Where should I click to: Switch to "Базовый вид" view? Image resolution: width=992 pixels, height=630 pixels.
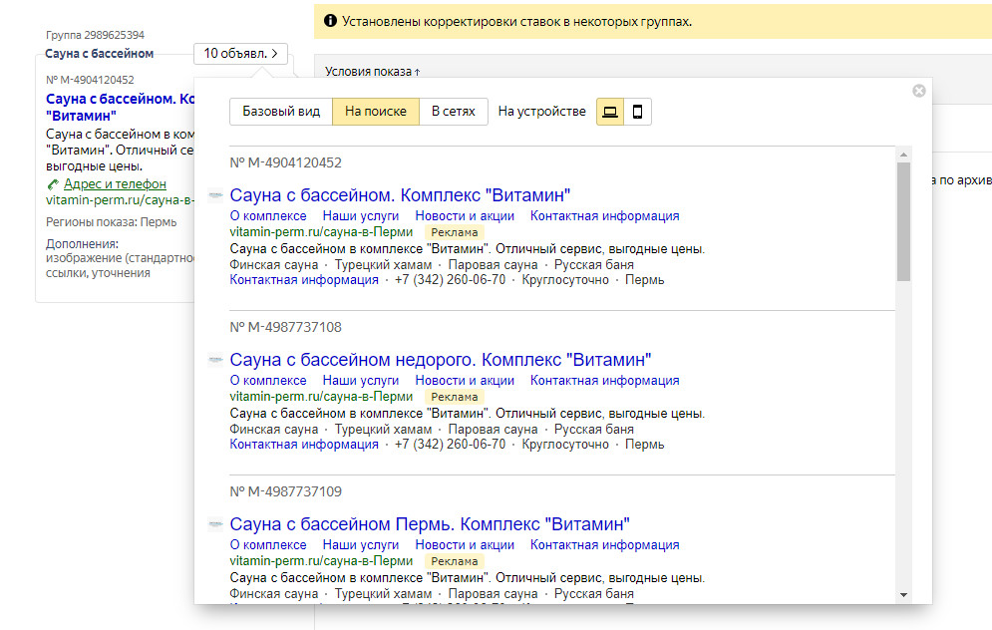coord(281,112)
